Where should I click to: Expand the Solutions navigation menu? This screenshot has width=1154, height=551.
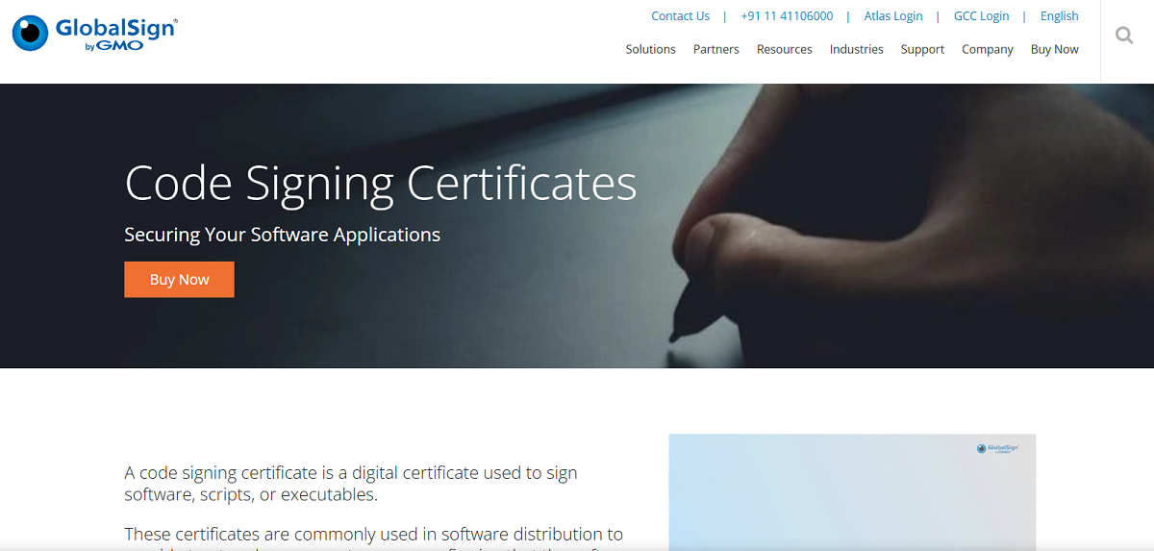tap(650, 49)
